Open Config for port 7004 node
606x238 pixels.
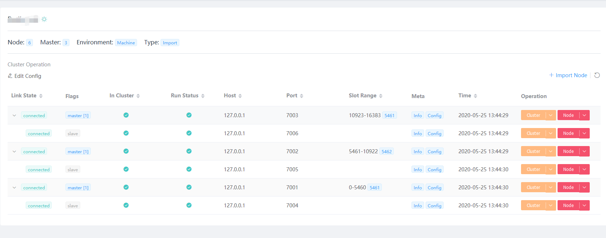point(434,206)
